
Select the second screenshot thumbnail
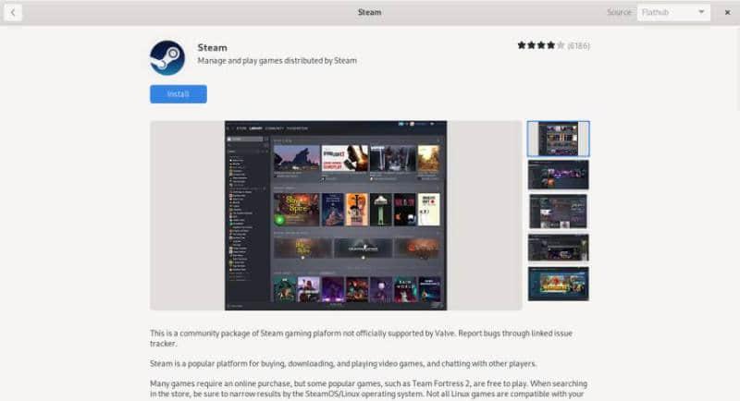[558, 175]
